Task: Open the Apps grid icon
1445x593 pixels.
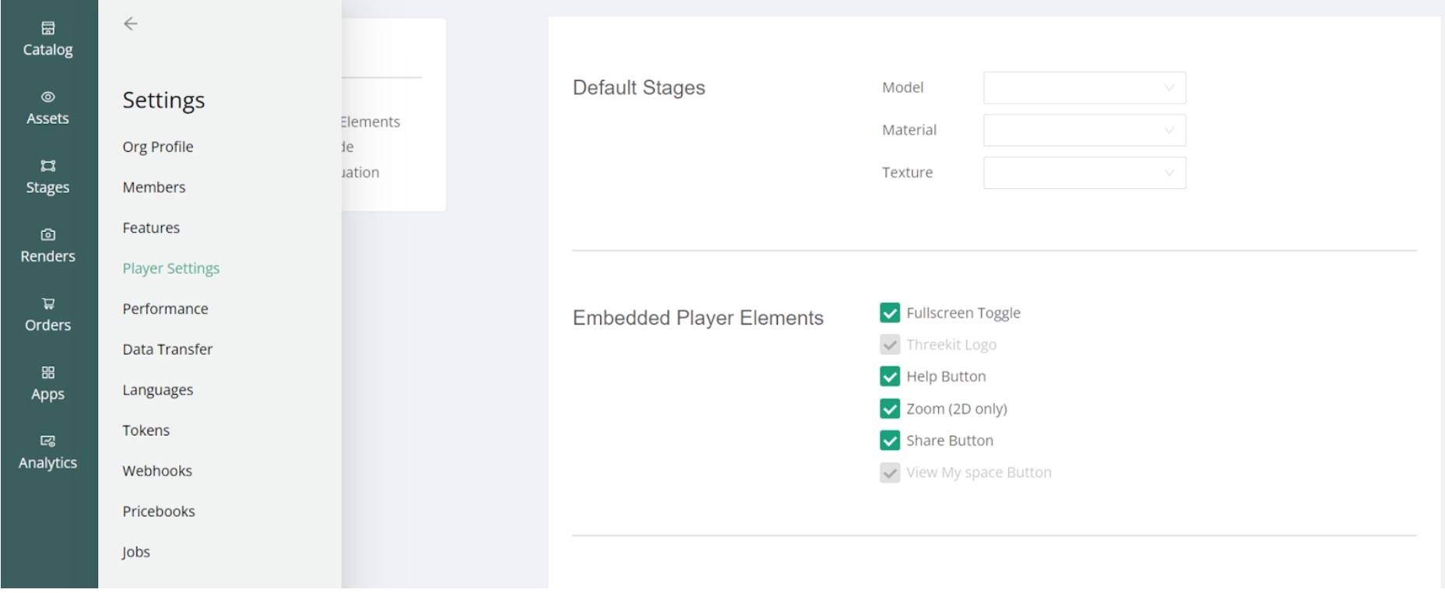Action: pos(48,373)
